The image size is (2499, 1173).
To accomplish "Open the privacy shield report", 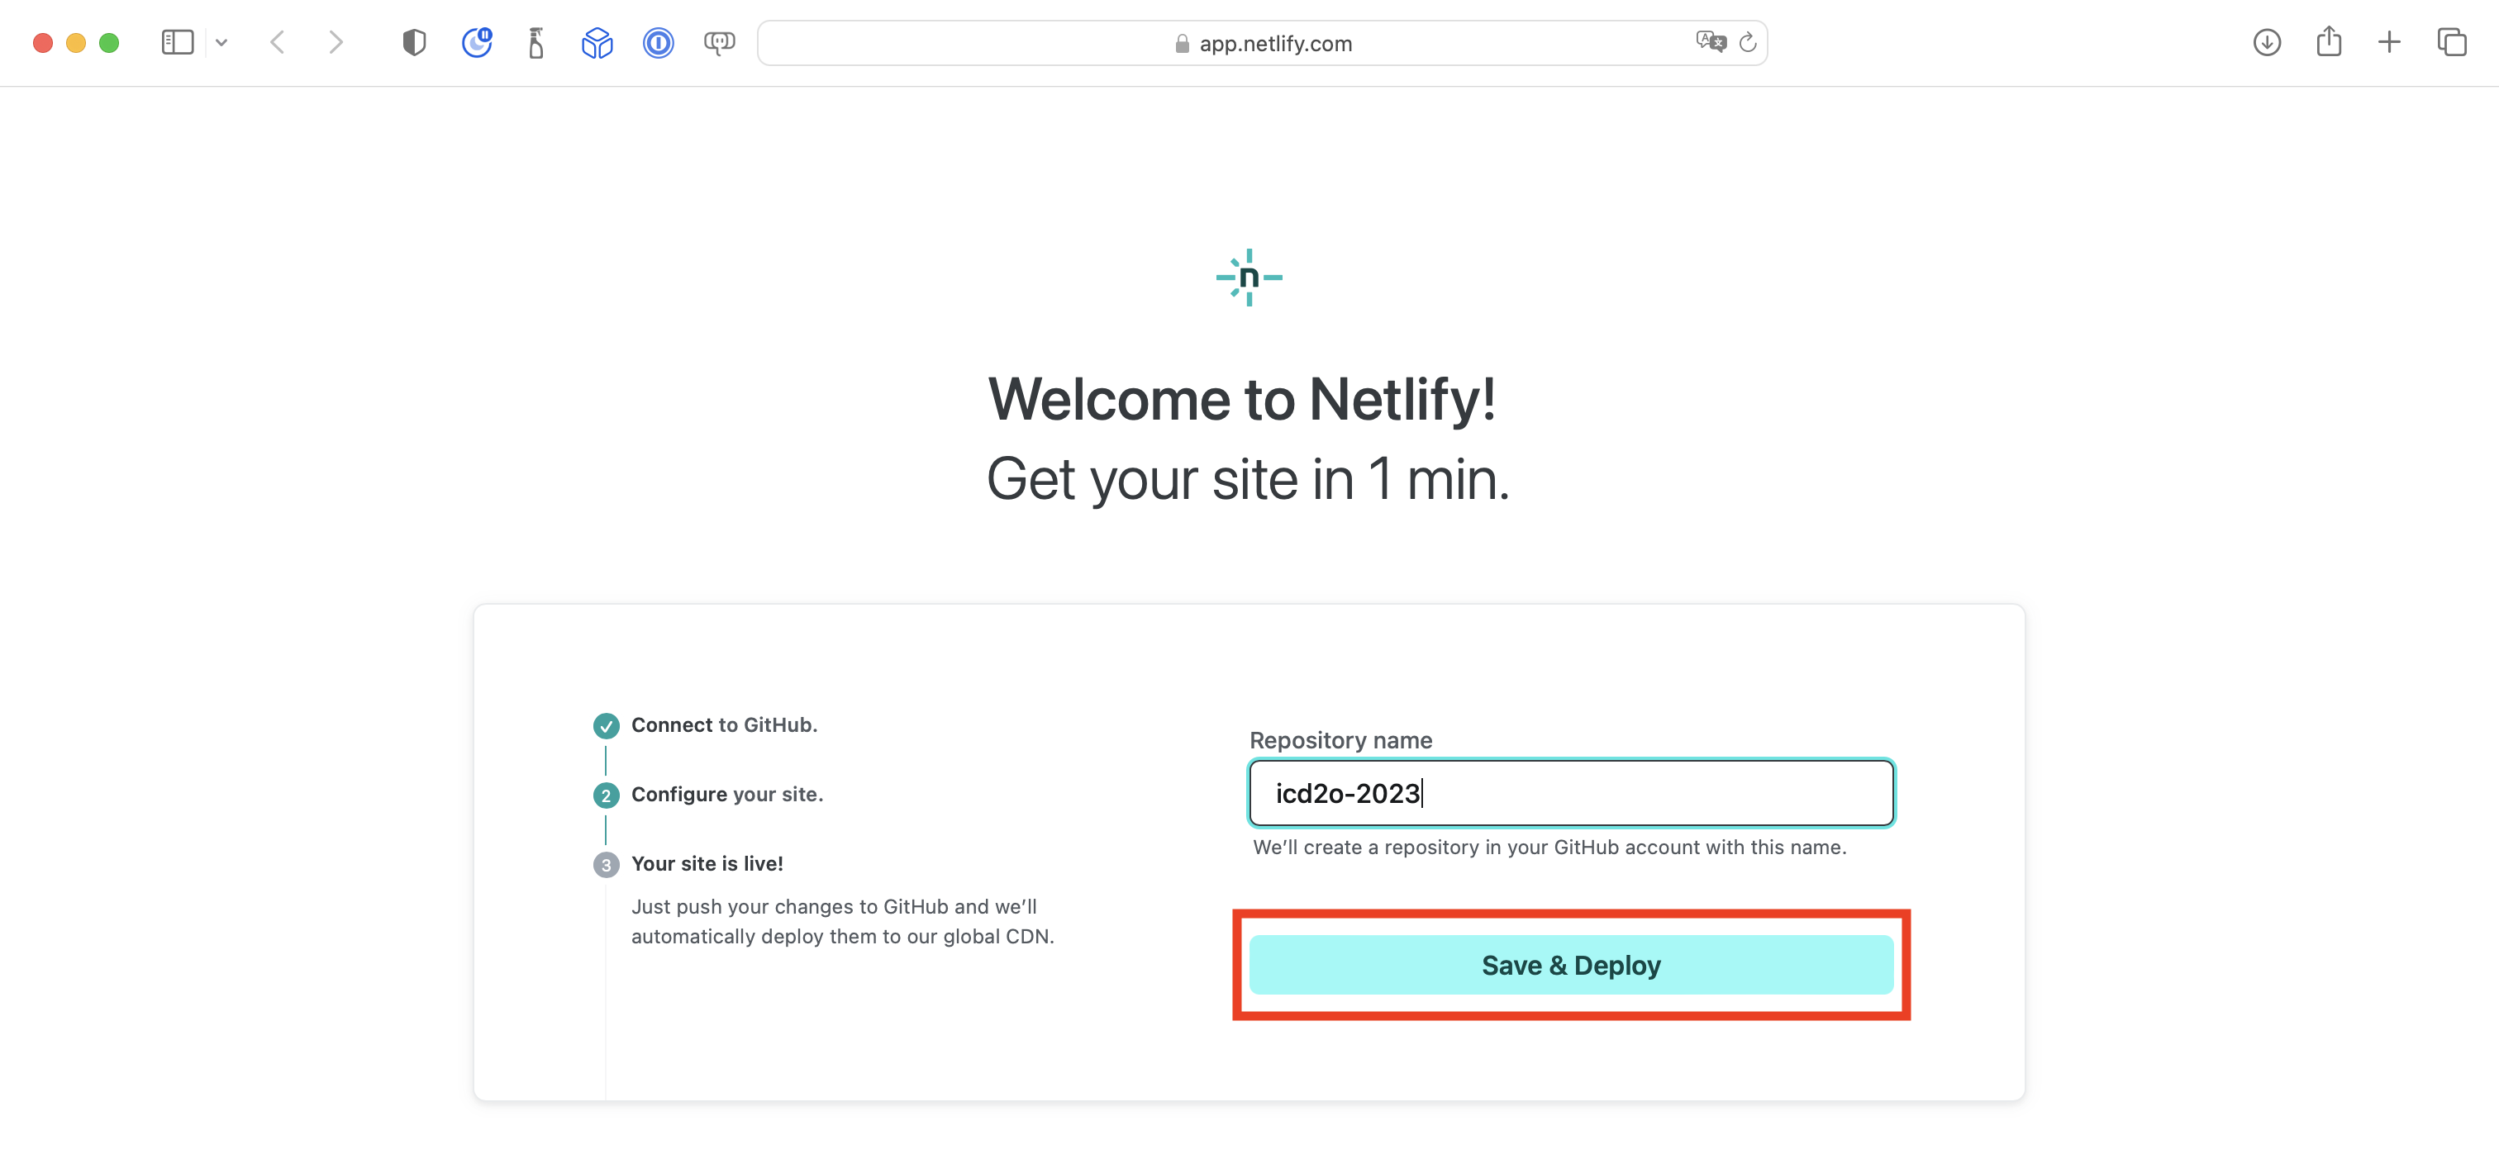I will pos(414,43).
